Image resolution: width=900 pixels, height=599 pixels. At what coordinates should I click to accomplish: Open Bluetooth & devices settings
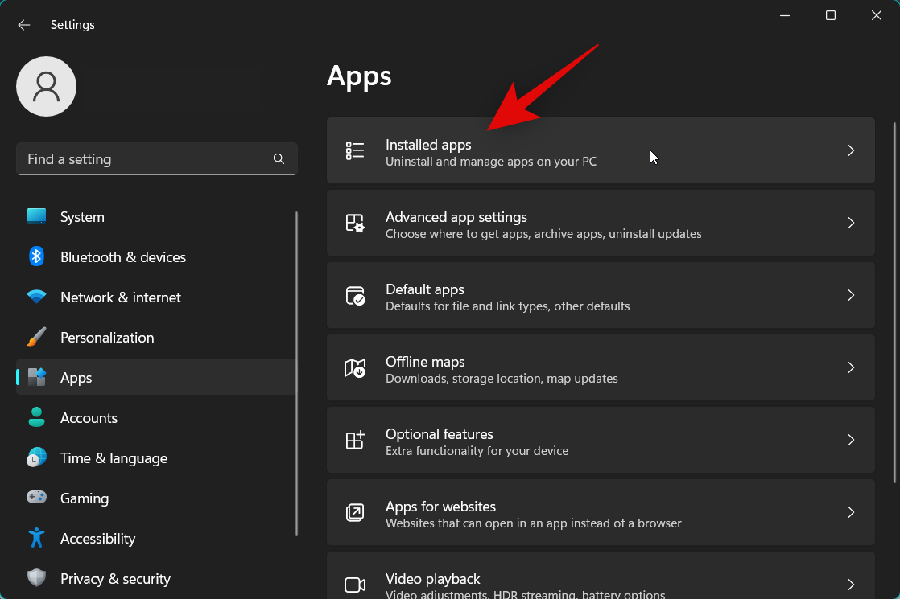(x=37, y=256)
